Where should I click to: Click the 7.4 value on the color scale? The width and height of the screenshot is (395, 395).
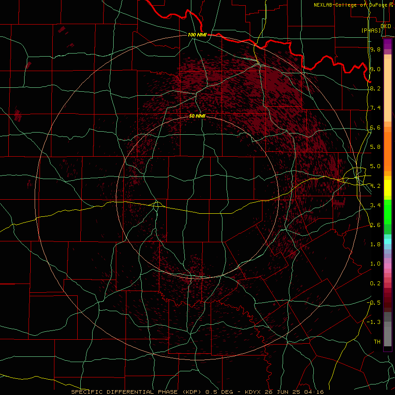375,108
